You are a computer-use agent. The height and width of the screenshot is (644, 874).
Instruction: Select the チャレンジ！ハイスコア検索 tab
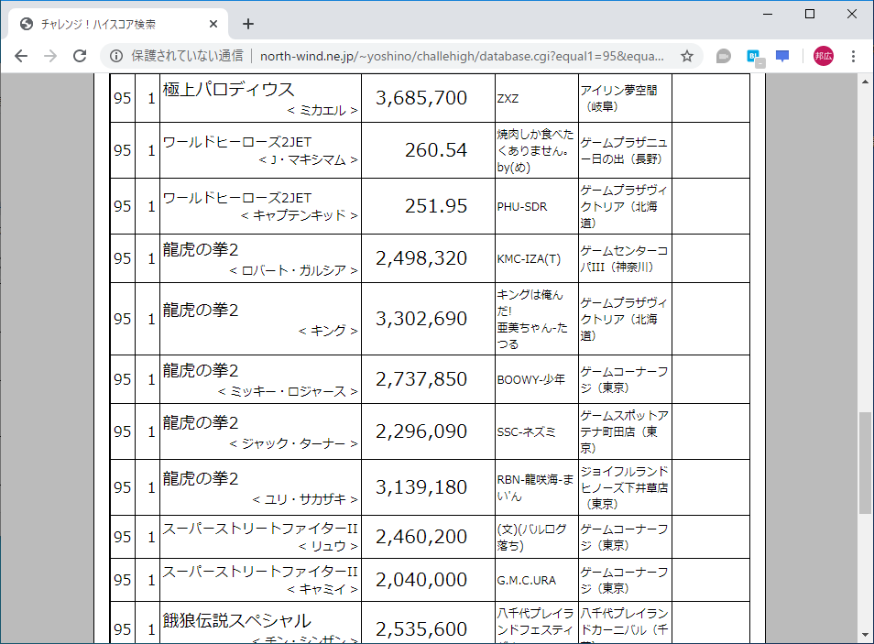[x=110, y=24]
